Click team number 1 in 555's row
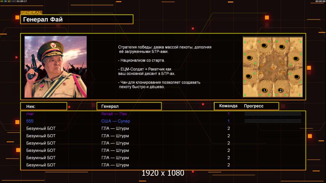This screenshot has width=326, height=183. (x=228, y=121)
